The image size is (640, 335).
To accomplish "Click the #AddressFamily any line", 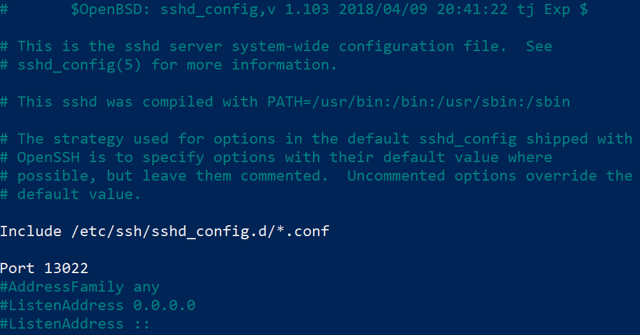I will (x=80, y=287).
